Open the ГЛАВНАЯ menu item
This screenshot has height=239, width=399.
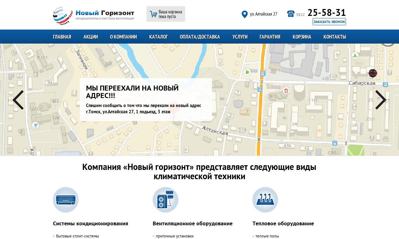(x=62, y=37)
